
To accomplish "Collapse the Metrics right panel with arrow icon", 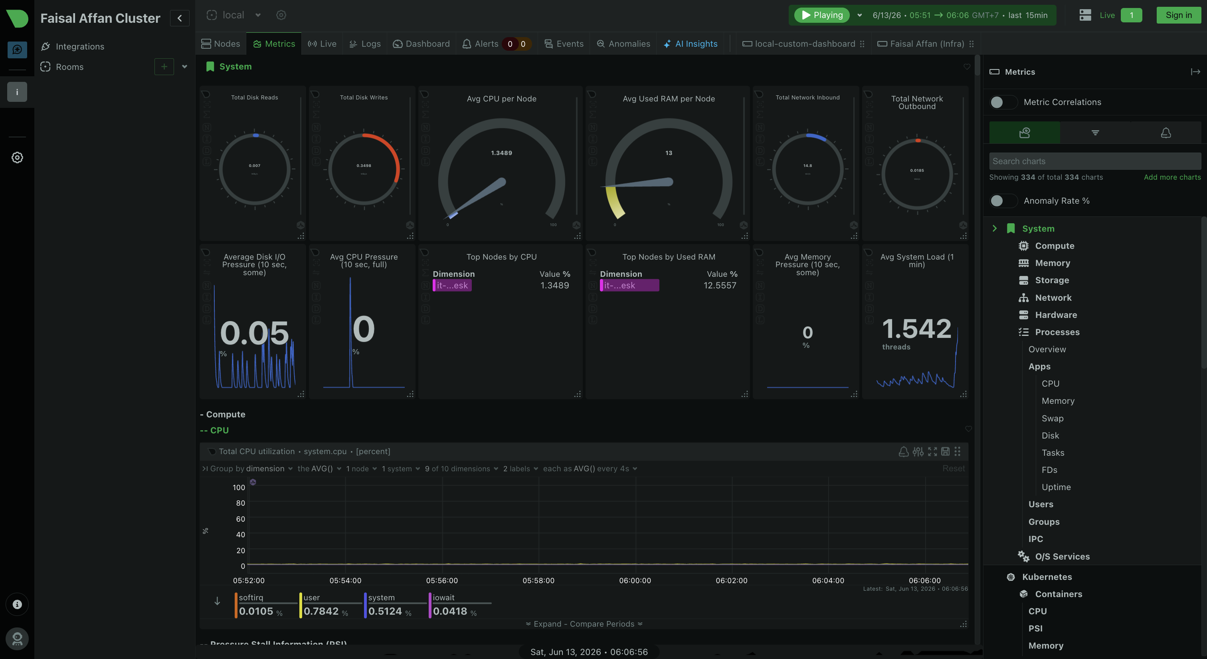I will 1195,72.
